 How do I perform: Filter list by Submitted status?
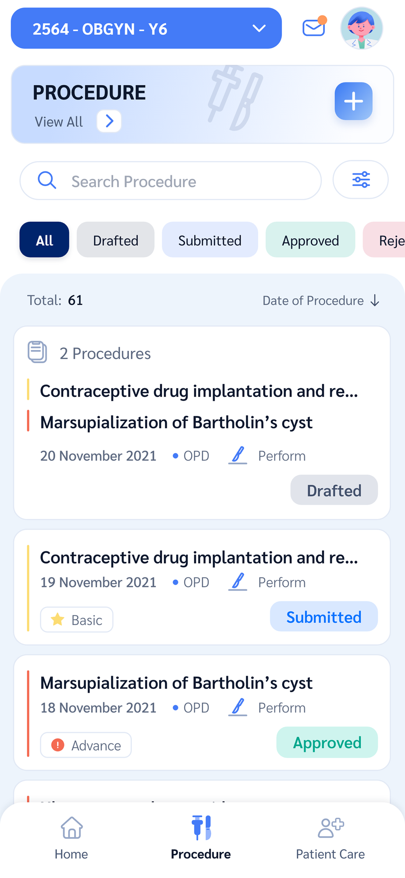[x=210, y=240]
